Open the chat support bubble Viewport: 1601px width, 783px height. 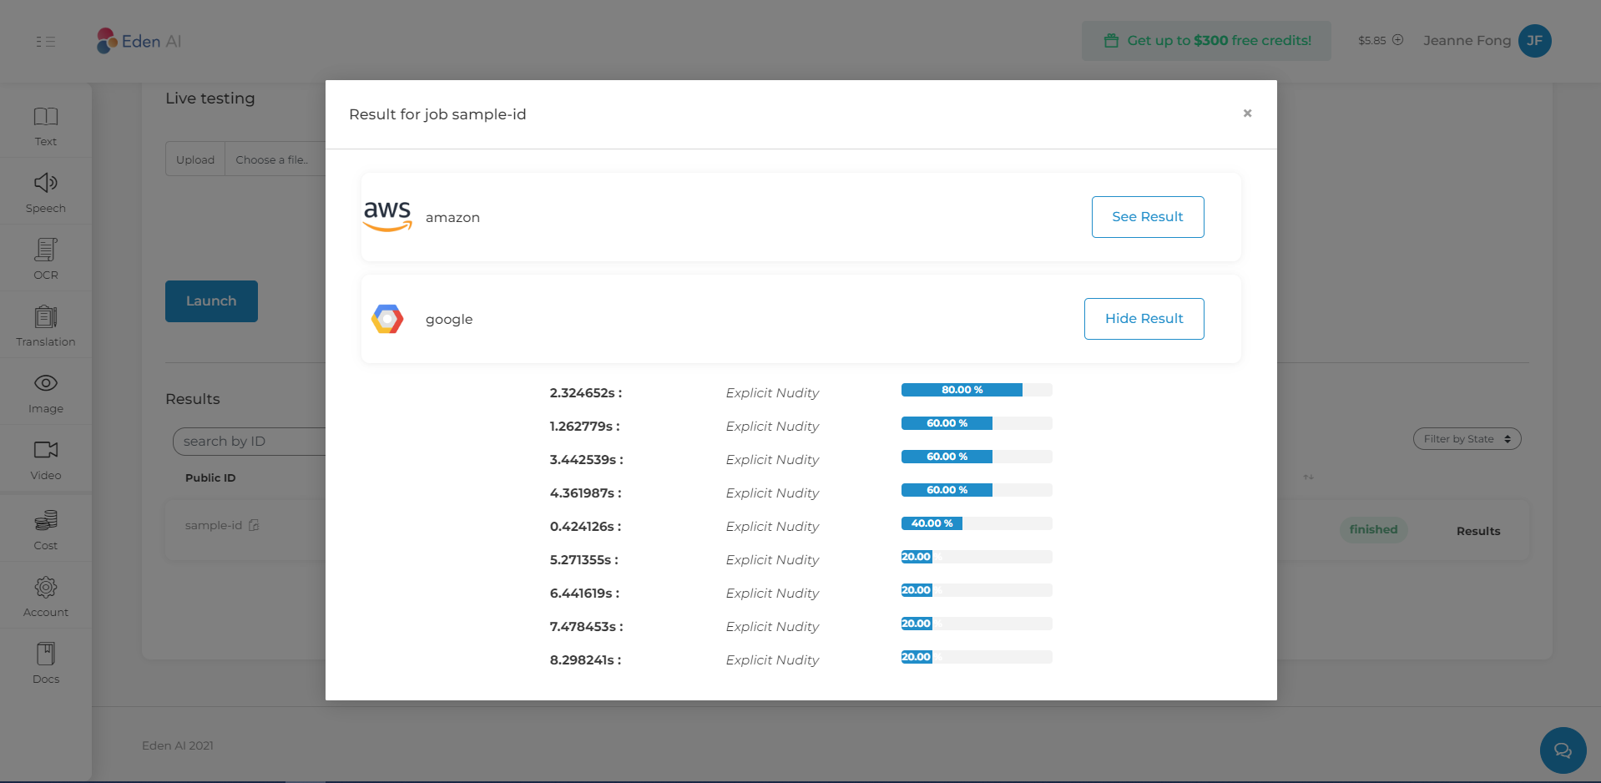click(x=1563, y=750)
